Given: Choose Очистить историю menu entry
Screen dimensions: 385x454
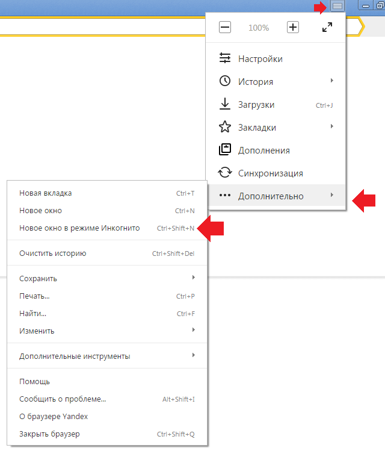Looking at the screenshot, I should (107, 253).
